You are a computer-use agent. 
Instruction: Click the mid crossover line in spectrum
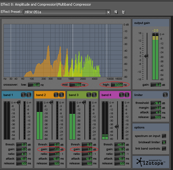pyautogui.click(x=73, y=50)
